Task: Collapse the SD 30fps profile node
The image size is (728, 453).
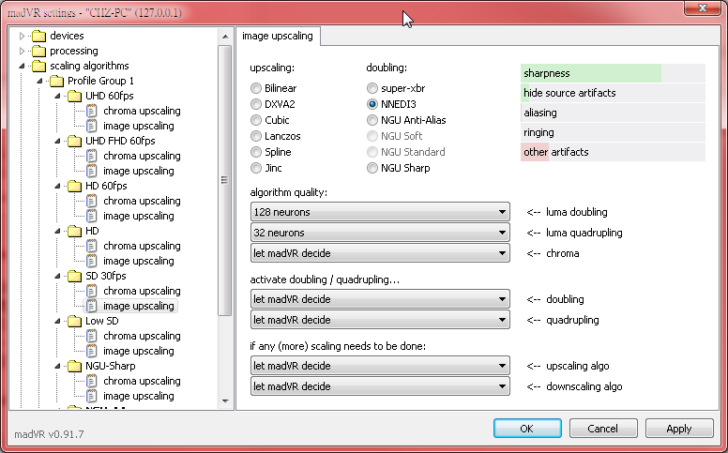Action: click(x=57, y=276)
